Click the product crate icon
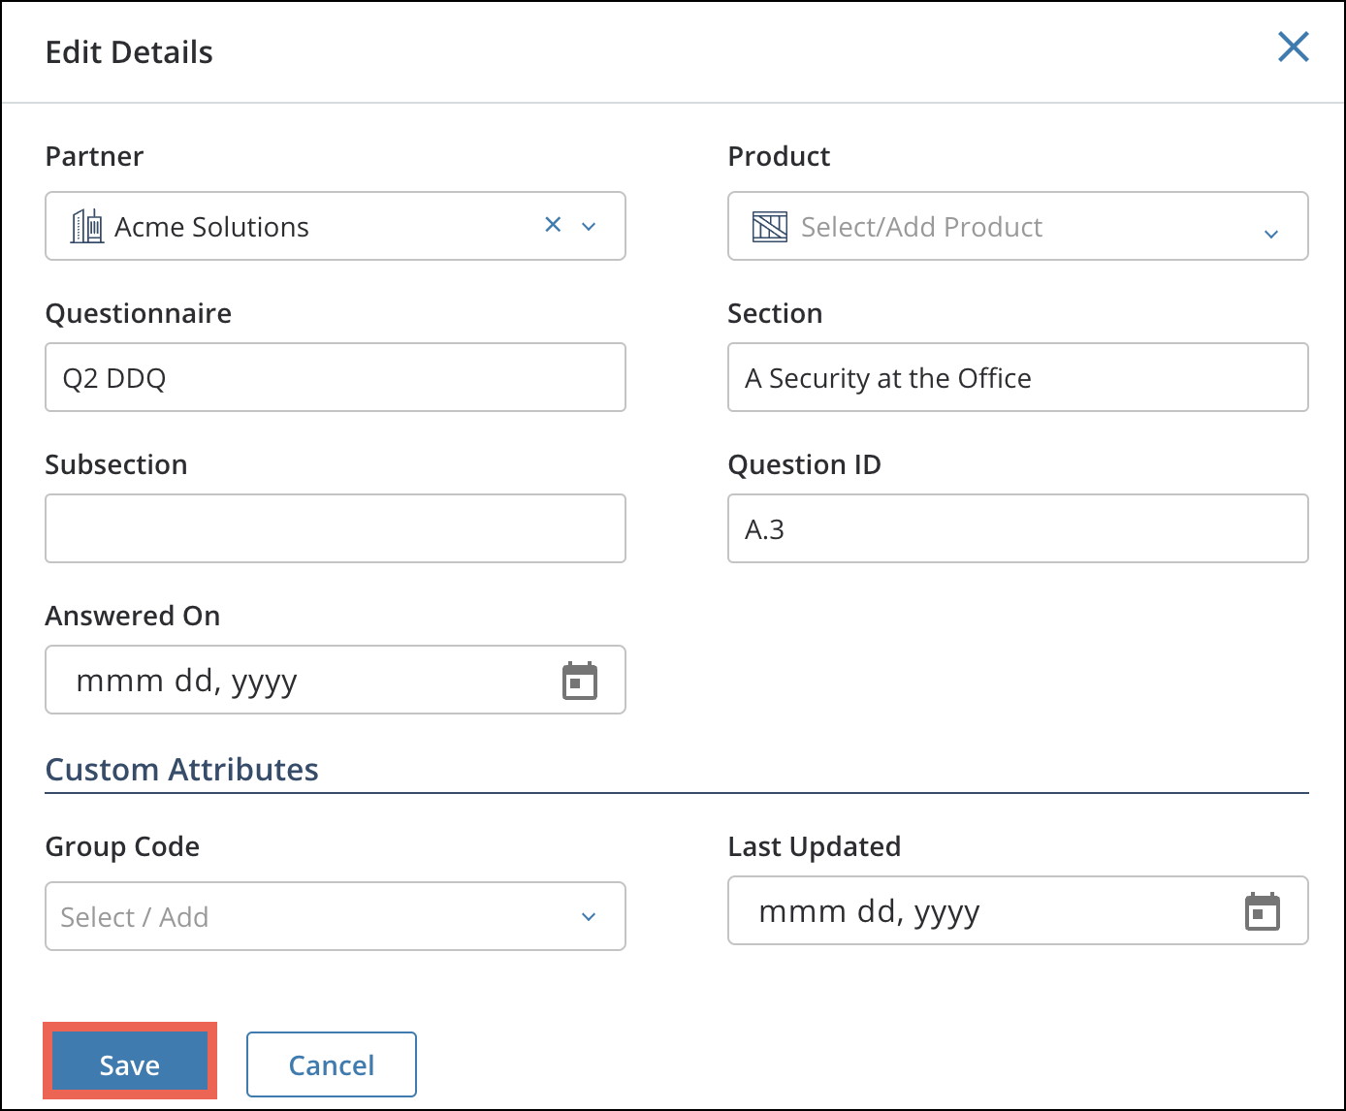Screen dimensions: 1346x1111 click(x=770, y=227)
